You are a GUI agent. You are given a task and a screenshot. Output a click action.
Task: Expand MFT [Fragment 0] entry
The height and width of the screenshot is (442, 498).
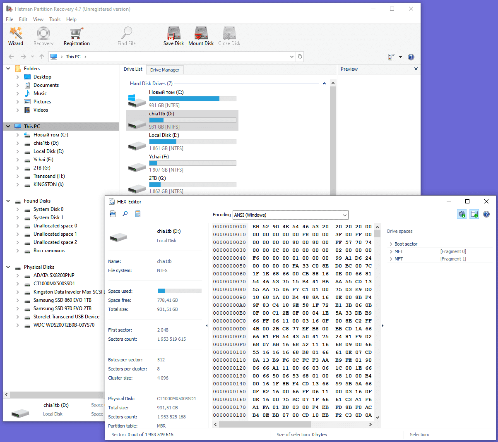click(x=391, y=251)
